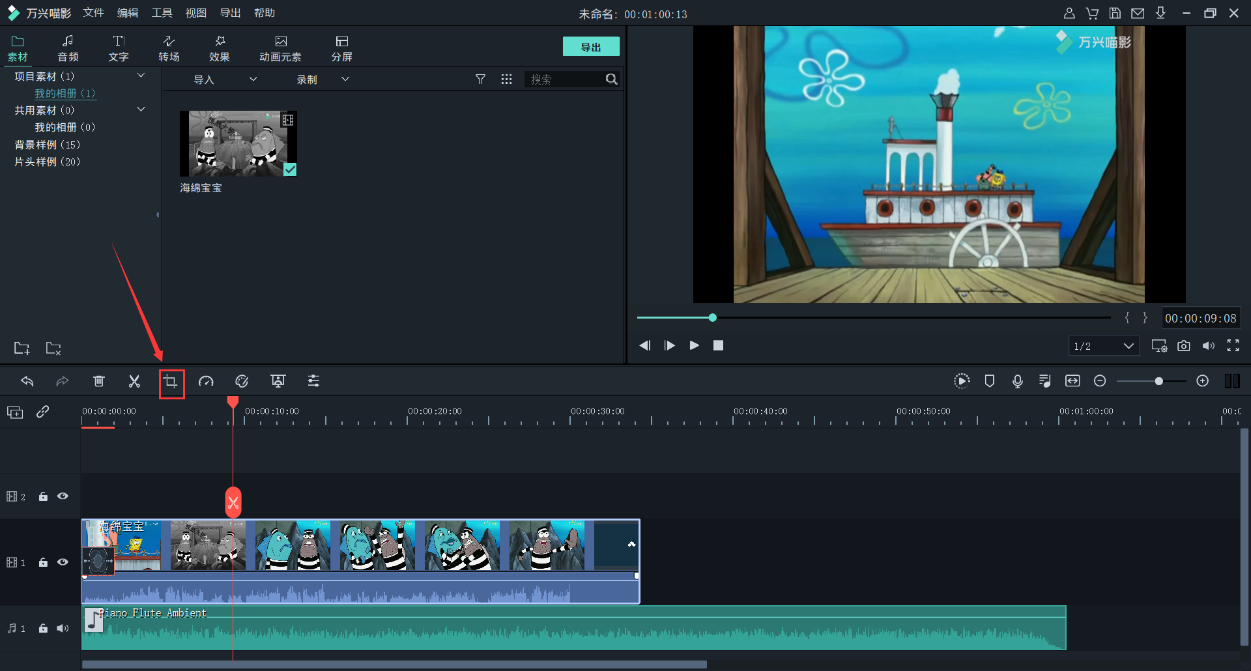Open the speed adjustment tool
This screenshot has height=671, width=1251.
point(206,382)
